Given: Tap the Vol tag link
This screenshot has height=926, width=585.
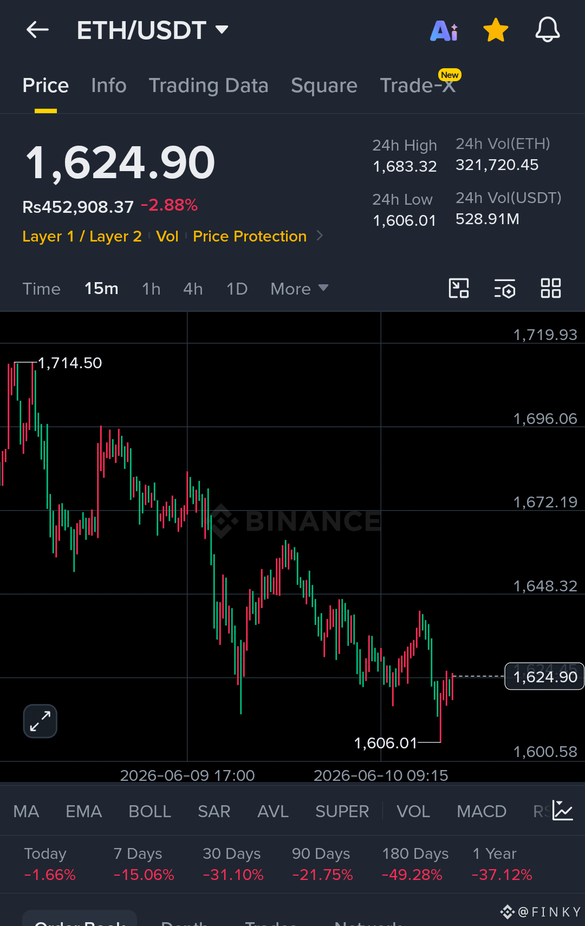Looking at the screenshot, I should [167, 236].
